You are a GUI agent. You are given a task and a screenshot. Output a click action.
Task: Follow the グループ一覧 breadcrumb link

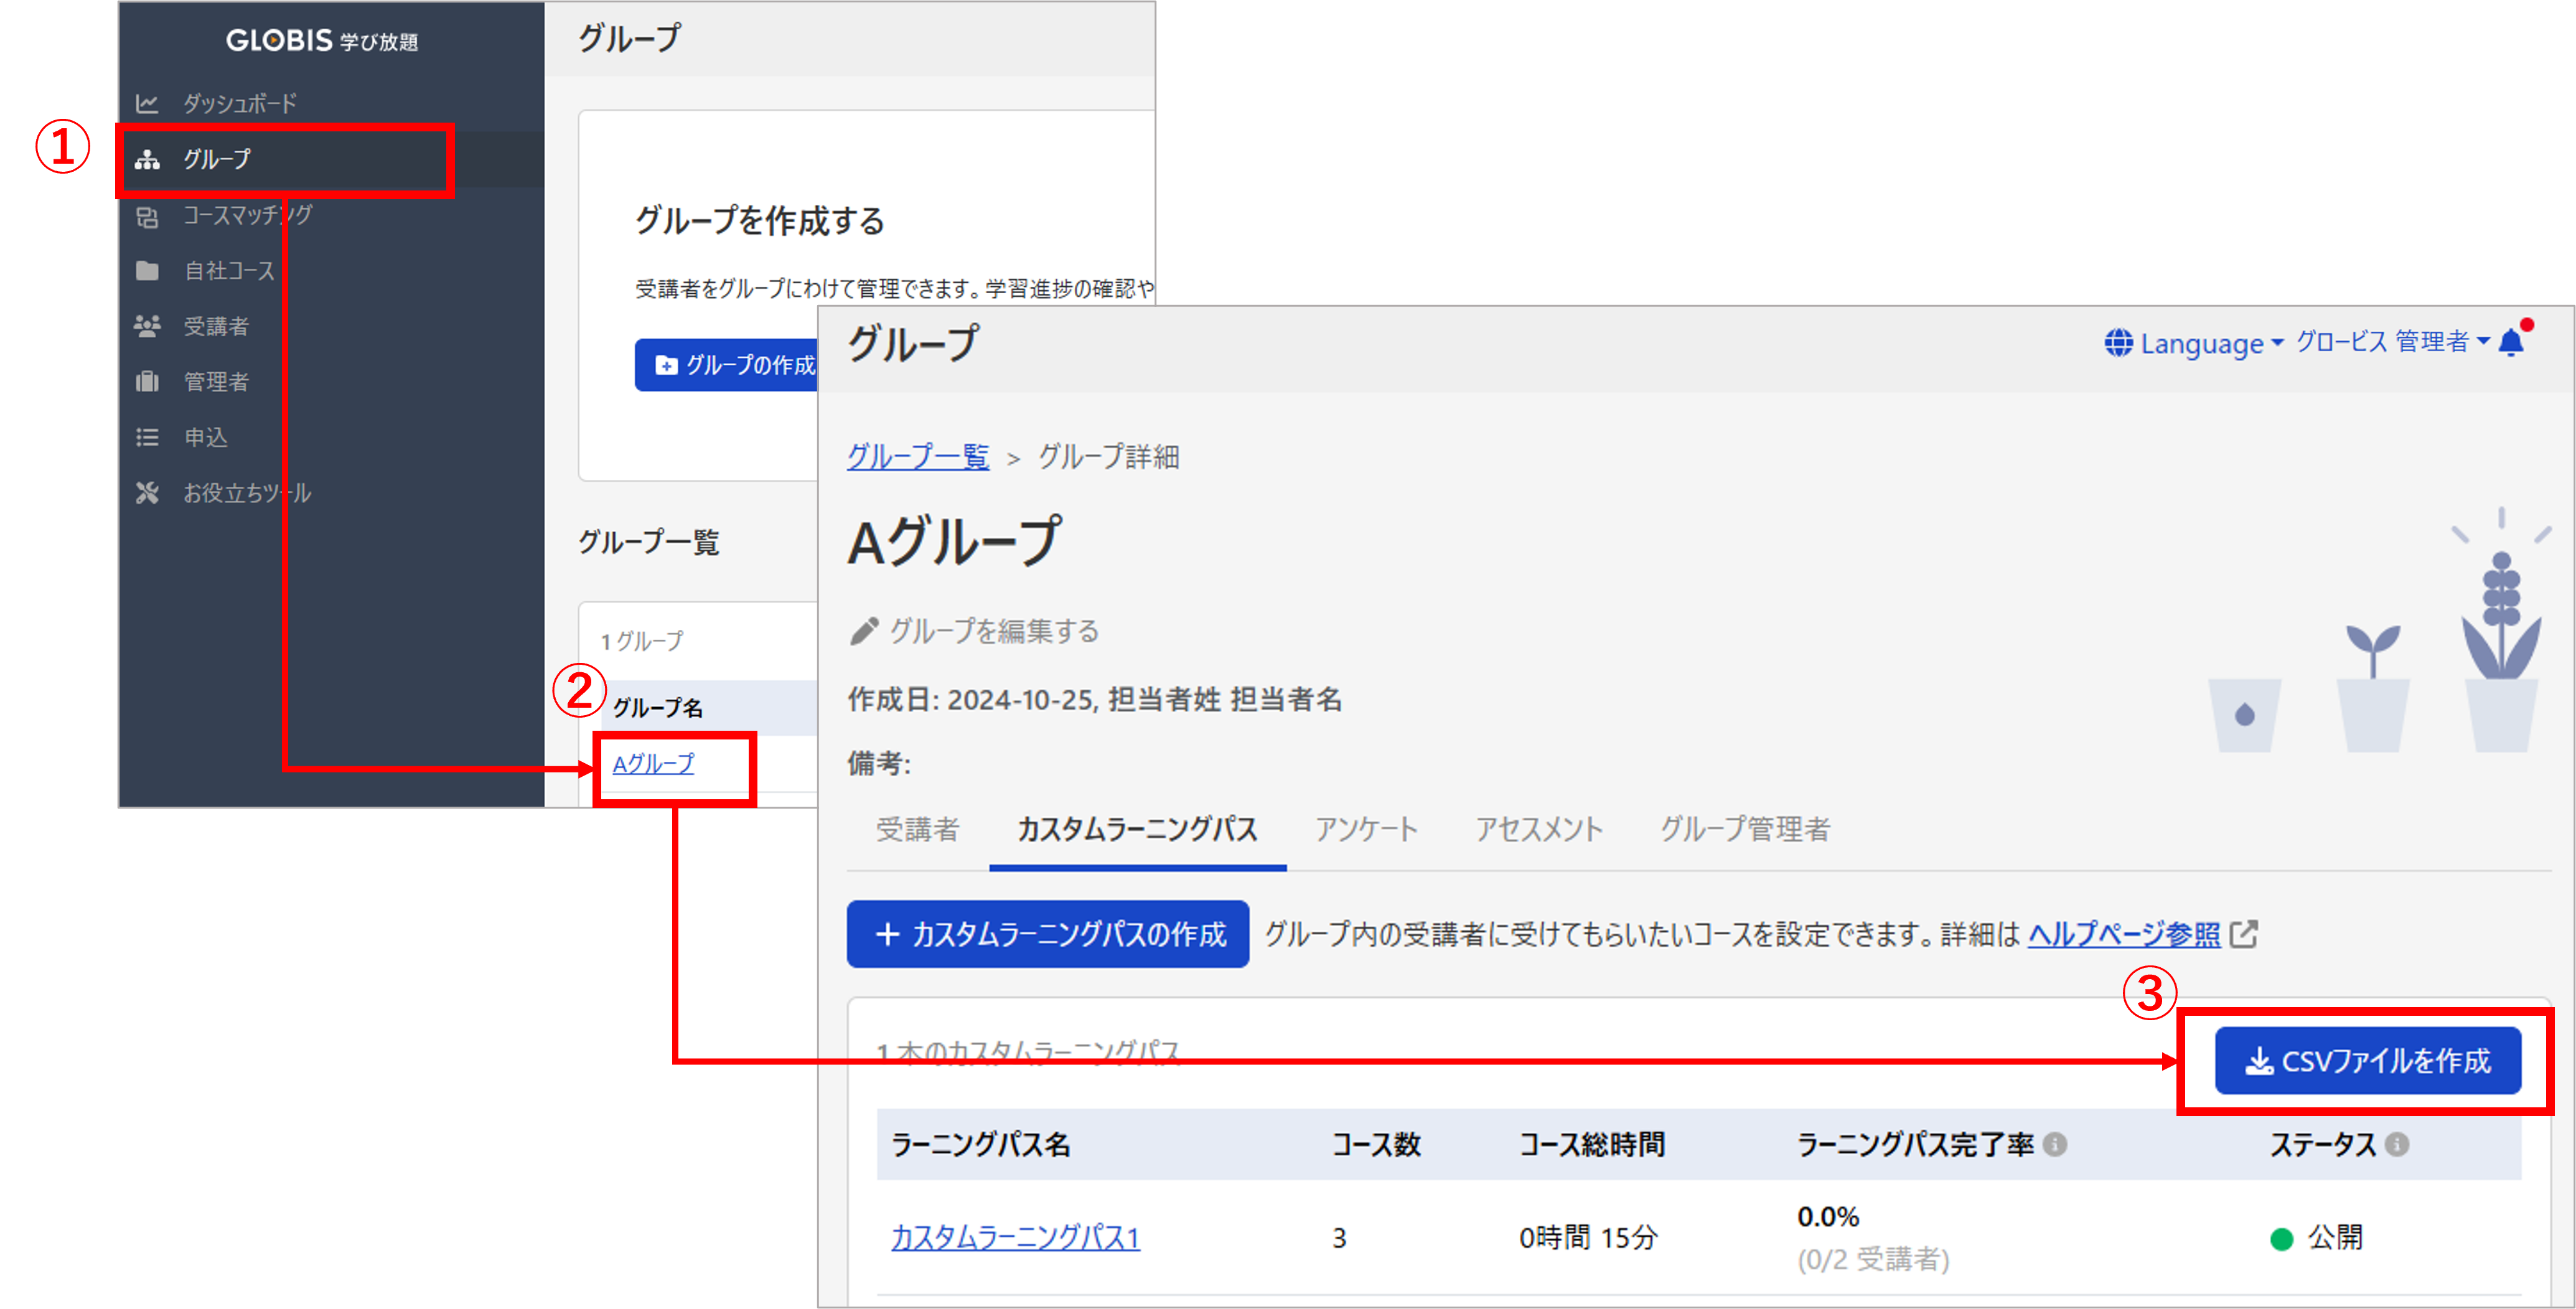(x=918, y=457)
